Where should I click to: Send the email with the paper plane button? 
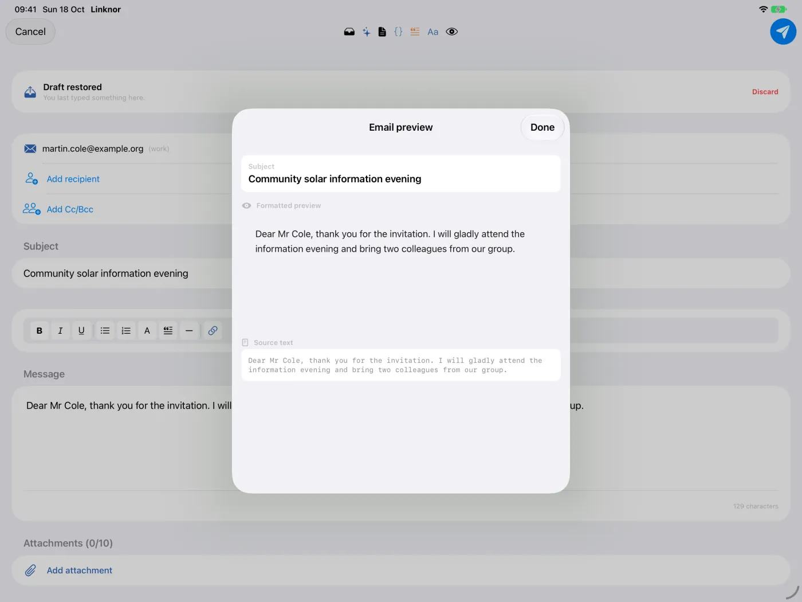click(783, 32)
